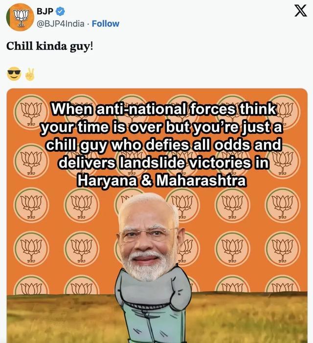
Task: Click the 'Haryana & Maharashtra' caption line
Action: pyautogui.click(x=162, y=180)
